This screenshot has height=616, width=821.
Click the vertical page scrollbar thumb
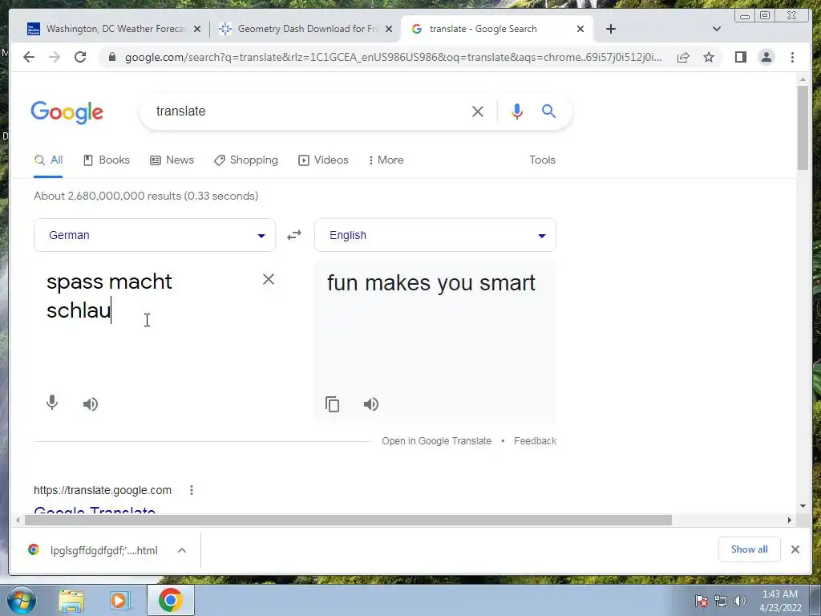(803, 128)
